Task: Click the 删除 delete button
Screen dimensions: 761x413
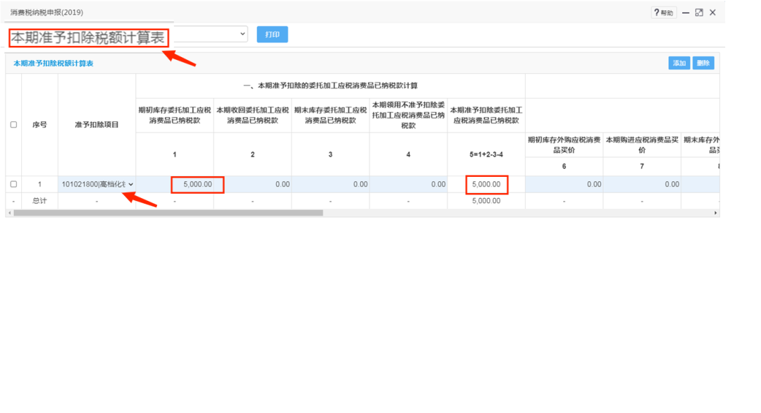Action: click(x=703, y=63)
